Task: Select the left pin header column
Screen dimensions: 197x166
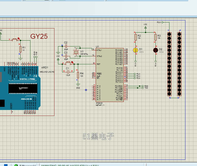Action: (169, 64)
